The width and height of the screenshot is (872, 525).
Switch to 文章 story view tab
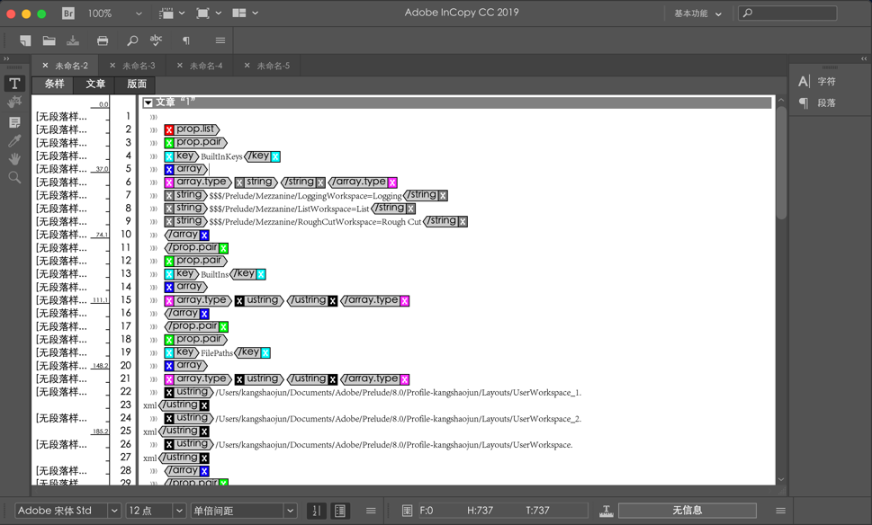pyautogui.click(x=95, y=84)
